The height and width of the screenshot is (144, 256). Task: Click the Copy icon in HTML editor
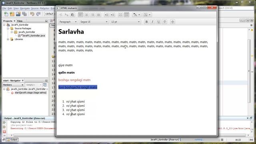[x=66, y=15]
